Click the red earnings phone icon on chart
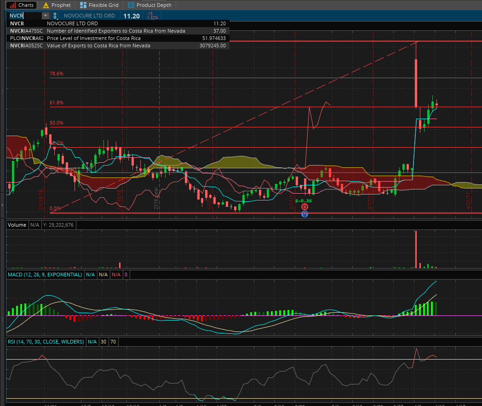The height and width of the screenshot is (406, 482). pos(304,207)
